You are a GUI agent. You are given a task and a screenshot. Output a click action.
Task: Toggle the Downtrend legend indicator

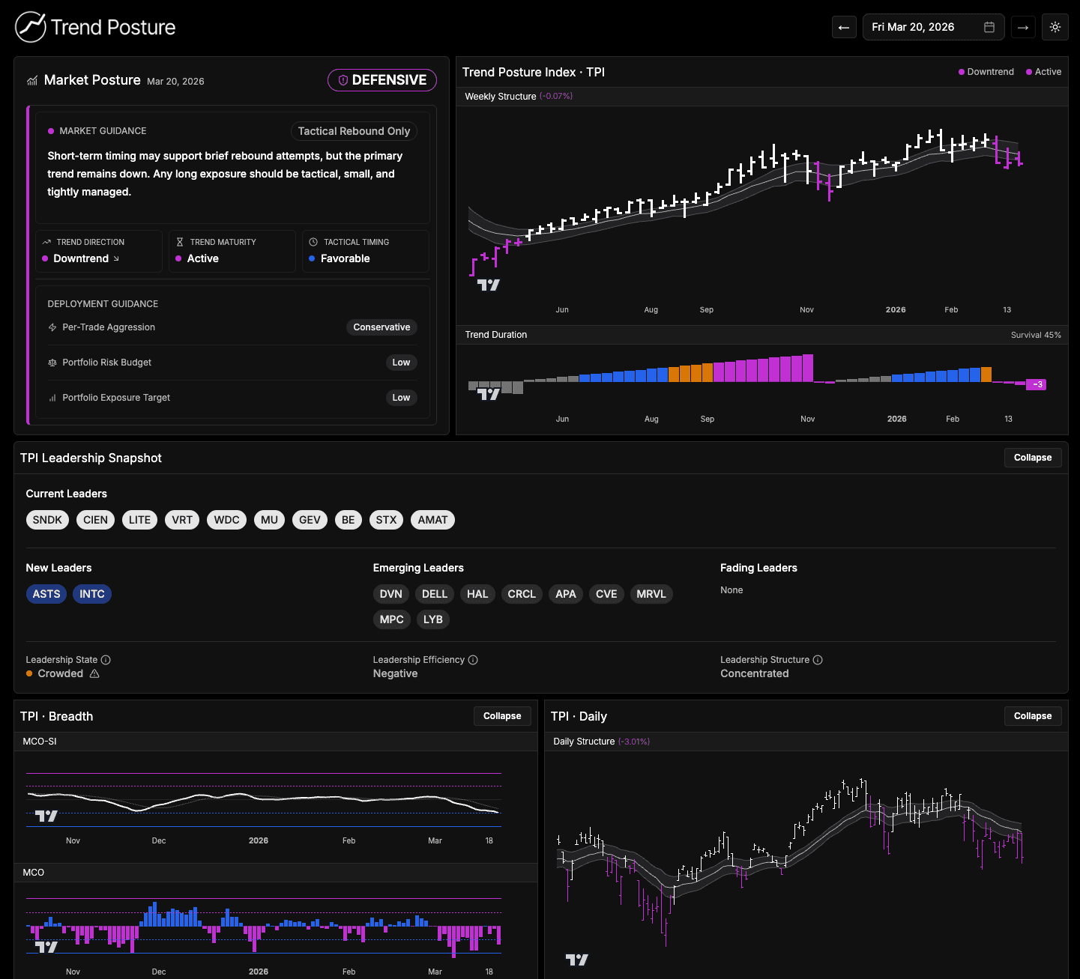pos(986,72)
